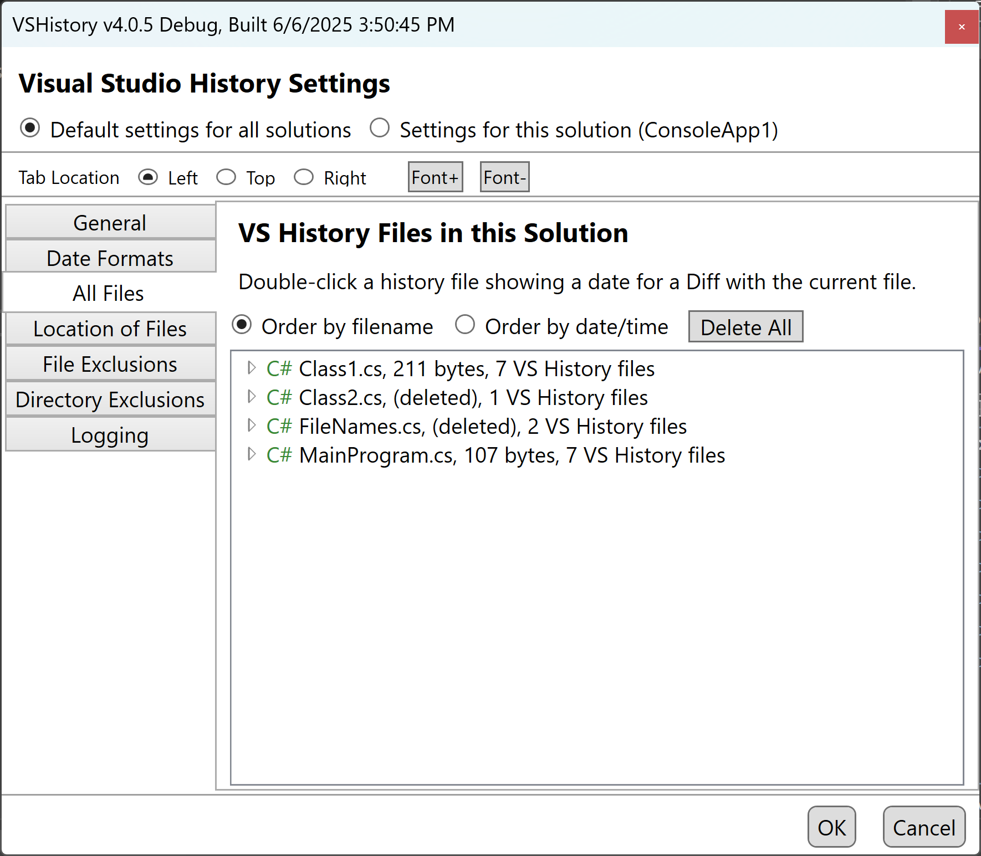981x856 pixels.
Task: Expand the Class1.cs history entry
Action: 251,367
